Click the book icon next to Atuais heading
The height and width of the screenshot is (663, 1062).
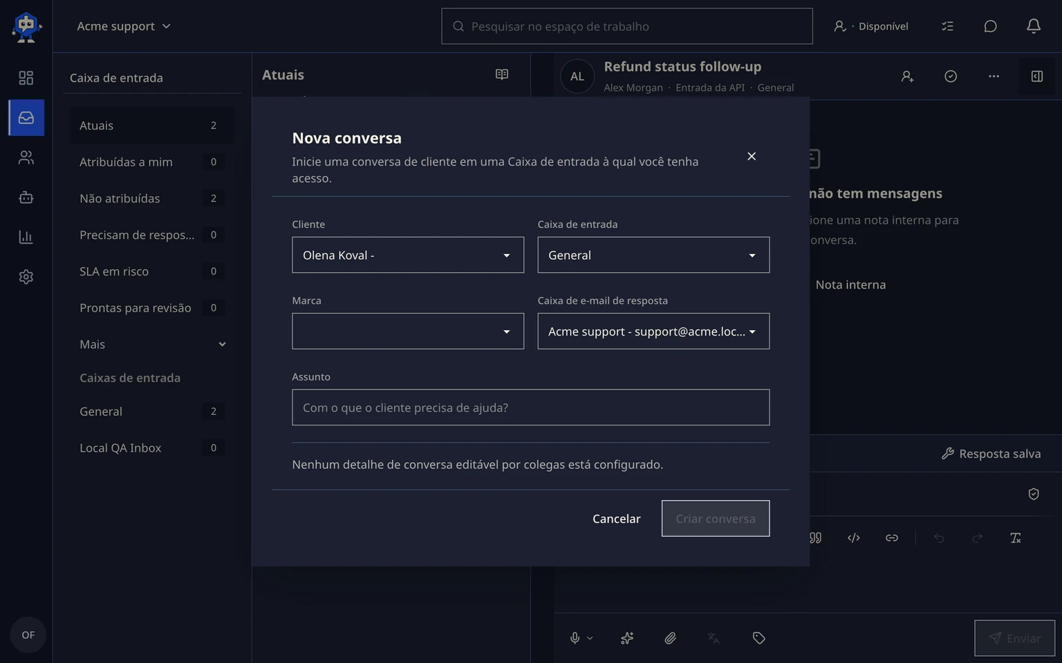502,75
